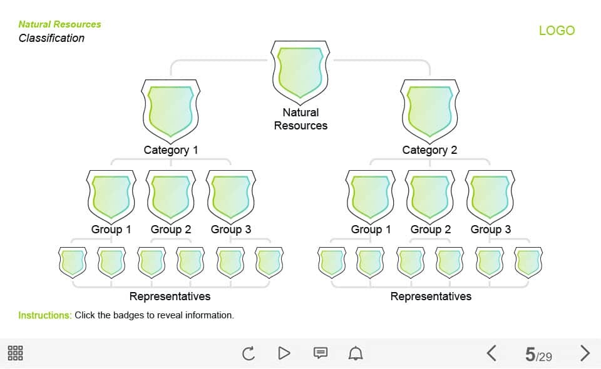This screenshot has height=369, width=601.
Task: Reveal the Category 1 badge information
Action: (170, 111)
